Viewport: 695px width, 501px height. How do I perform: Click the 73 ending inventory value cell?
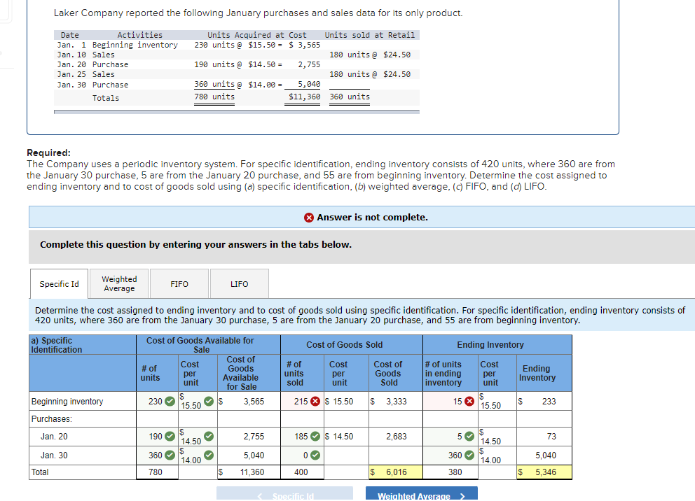point(544,437)
